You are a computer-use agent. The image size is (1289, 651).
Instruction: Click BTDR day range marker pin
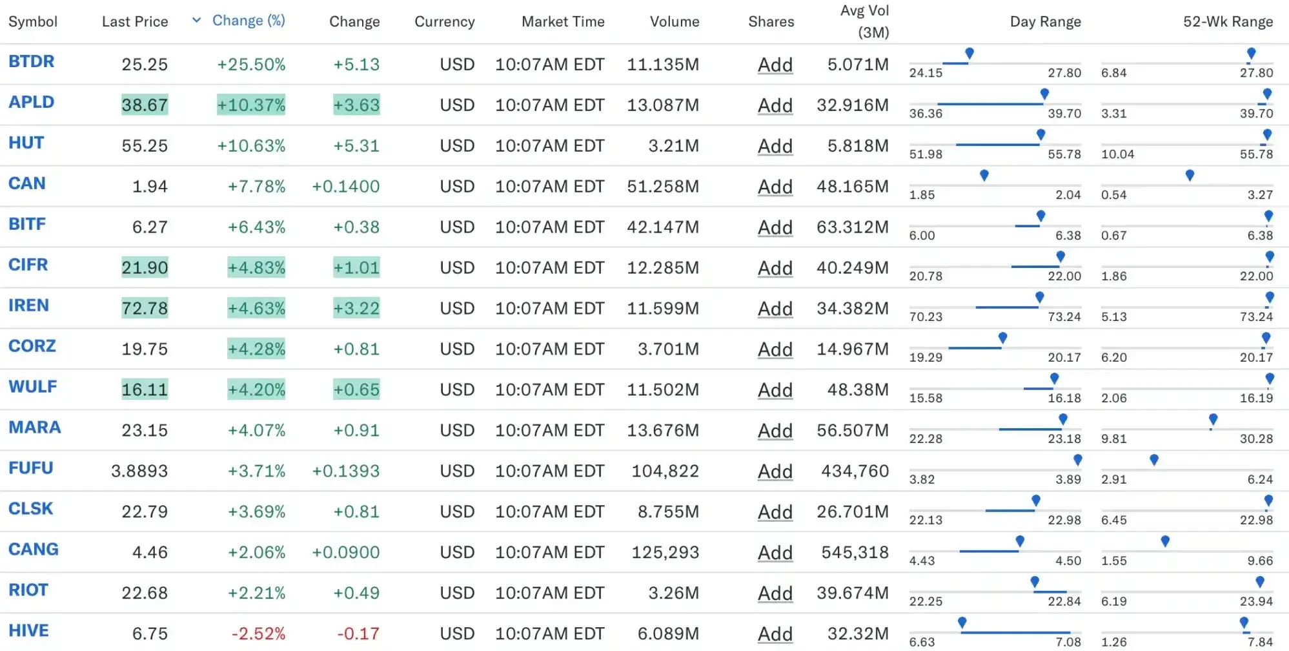pos(969,54)
